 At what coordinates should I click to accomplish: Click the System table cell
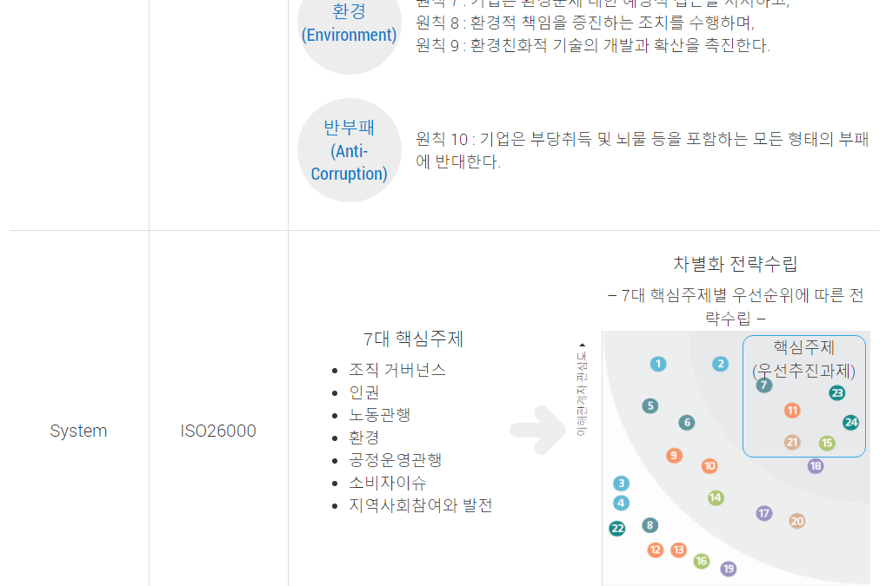(78, 431)
